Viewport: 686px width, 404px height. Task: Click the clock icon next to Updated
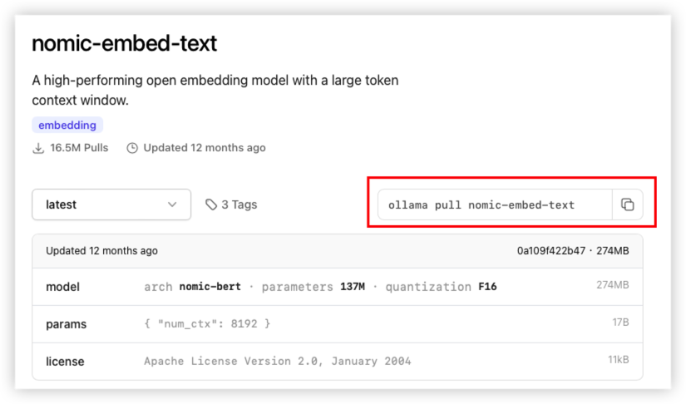click(x=132, y=148)
